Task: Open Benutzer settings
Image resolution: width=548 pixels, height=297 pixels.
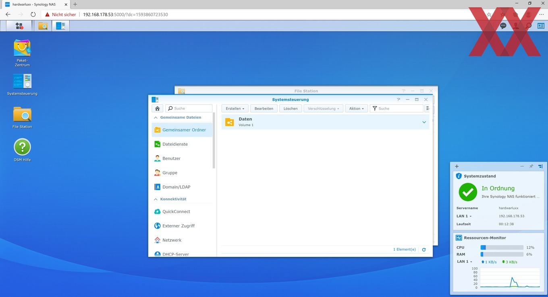Action: [x=182, y=158]
